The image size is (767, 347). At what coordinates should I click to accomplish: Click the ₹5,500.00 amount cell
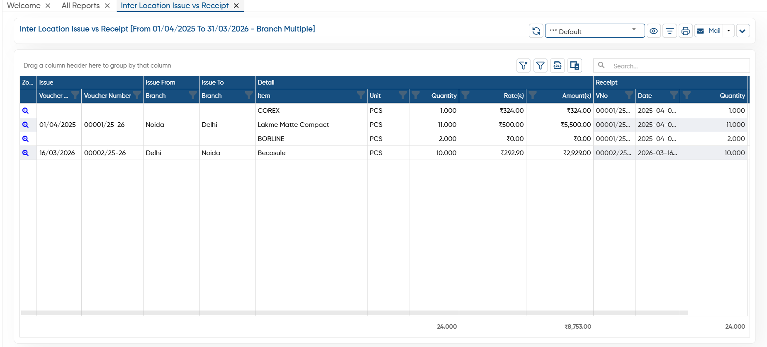[560, 125]
